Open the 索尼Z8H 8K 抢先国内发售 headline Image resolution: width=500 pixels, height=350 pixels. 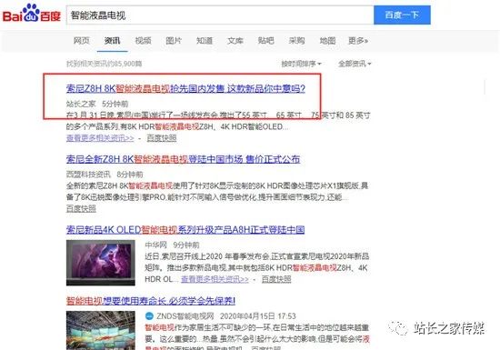click(185, 88)
